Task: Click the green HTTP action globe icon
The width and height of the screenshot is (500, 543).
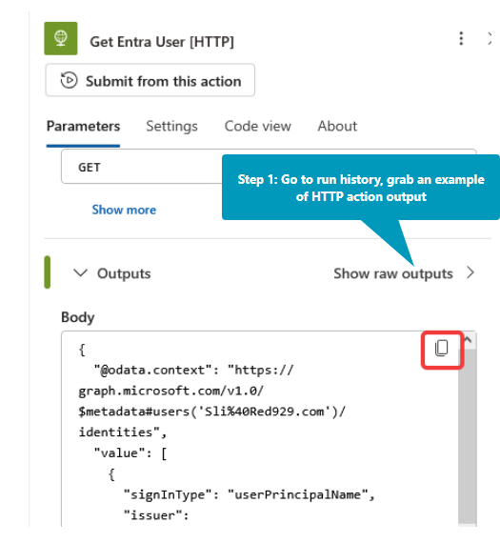Action: click(61, 38)
